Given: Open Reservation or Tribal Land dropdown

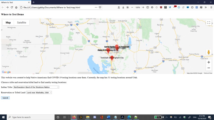Looking at the screenshot, I should (x=39, y=92).
